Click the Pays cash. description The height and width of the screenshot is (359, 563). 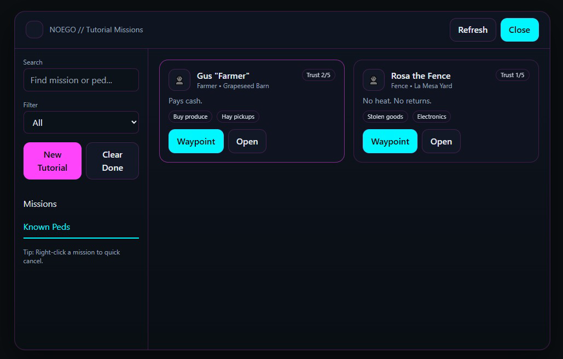point(185,101)
